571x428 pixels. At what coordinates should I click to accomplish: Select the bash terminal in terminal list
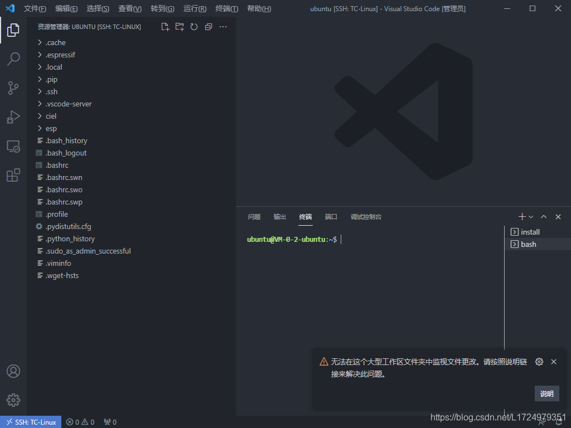(538, 244)
